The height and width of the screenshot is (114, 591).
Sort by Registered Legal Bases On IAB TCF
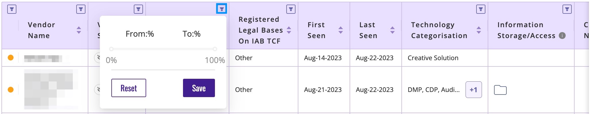pyautogui.click(x=289, y=30)
